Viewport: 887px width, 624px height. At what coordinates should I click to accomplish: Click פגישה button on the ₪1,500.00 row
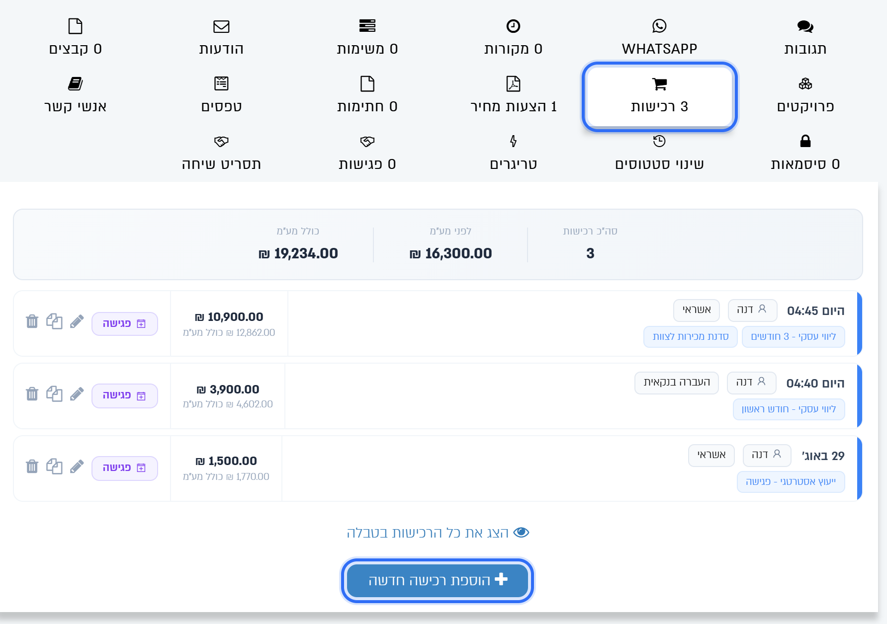click(125, 468)
